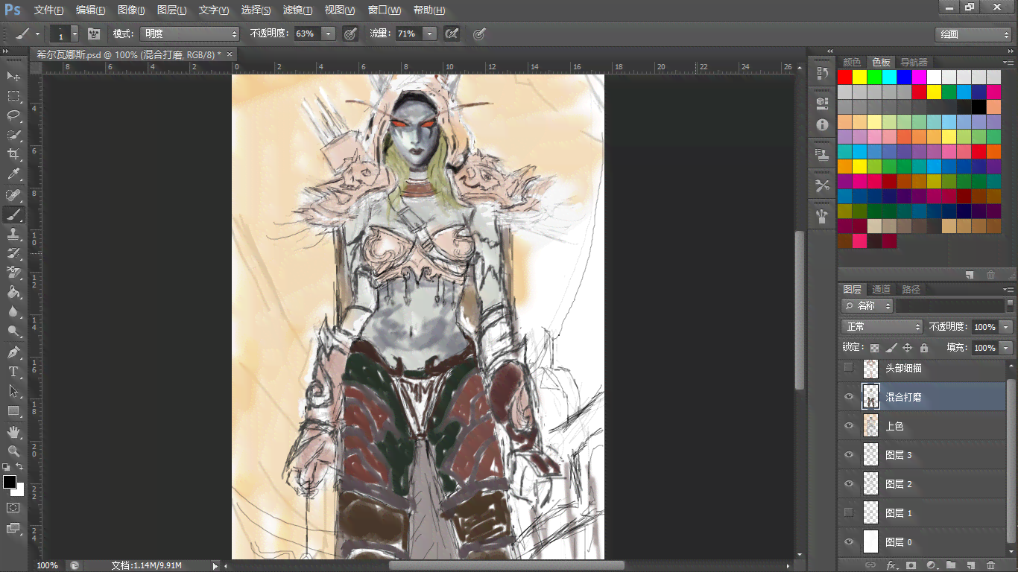Open the 滤镜(T) menu
The height and width of the screenshot is (572, 1018).
(298, 10)
